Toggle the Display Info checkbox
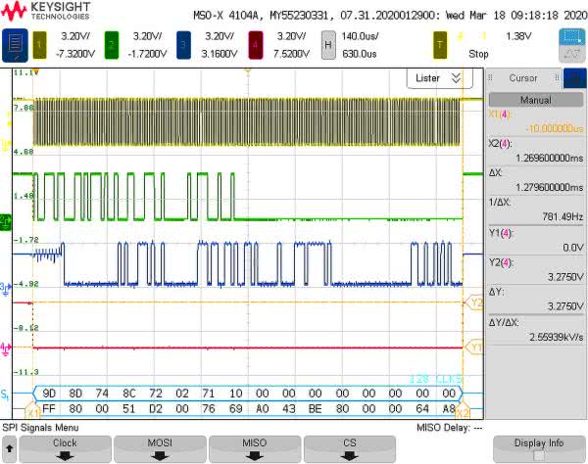 pyautogui.click(x=537, y=454)
